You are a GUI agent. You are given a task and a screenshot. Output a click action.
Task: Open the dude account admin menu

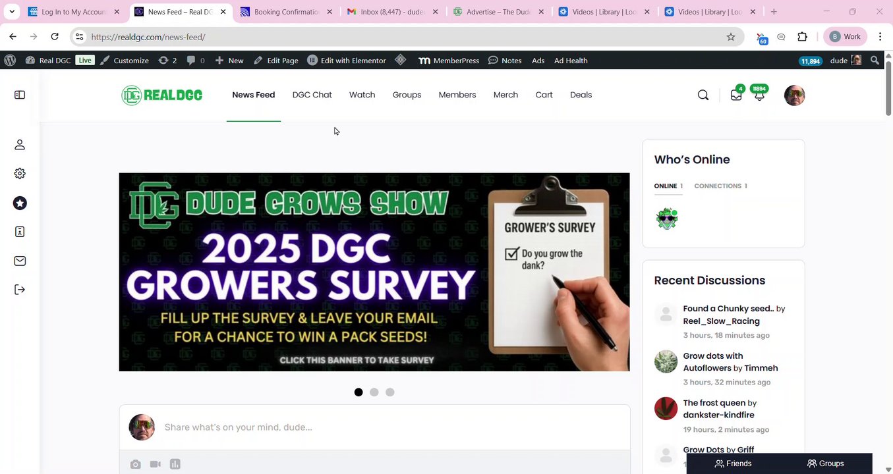coord(845,60)
